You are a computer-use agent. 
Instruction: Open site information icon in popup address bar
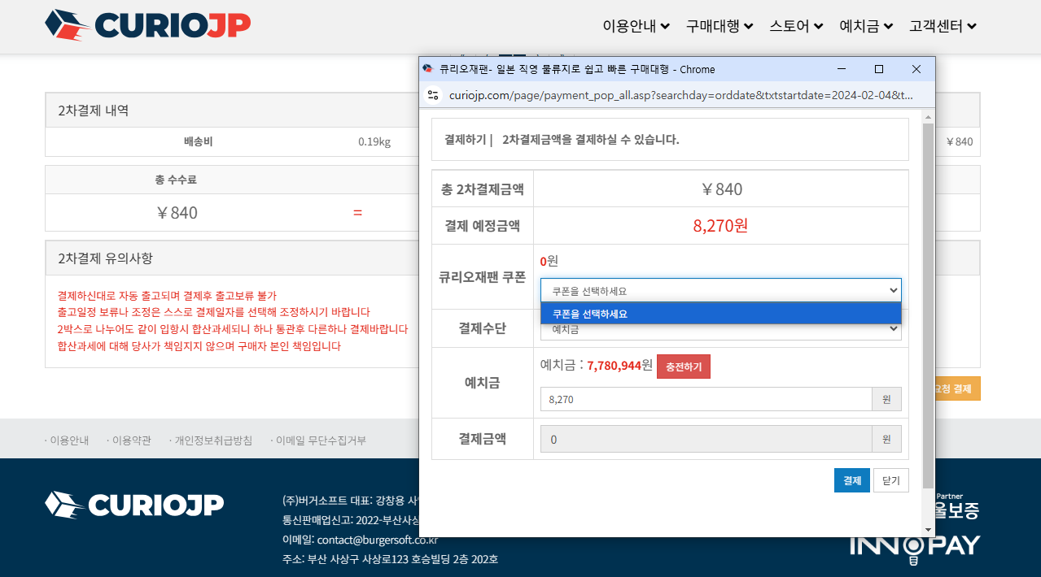(433, 95)
